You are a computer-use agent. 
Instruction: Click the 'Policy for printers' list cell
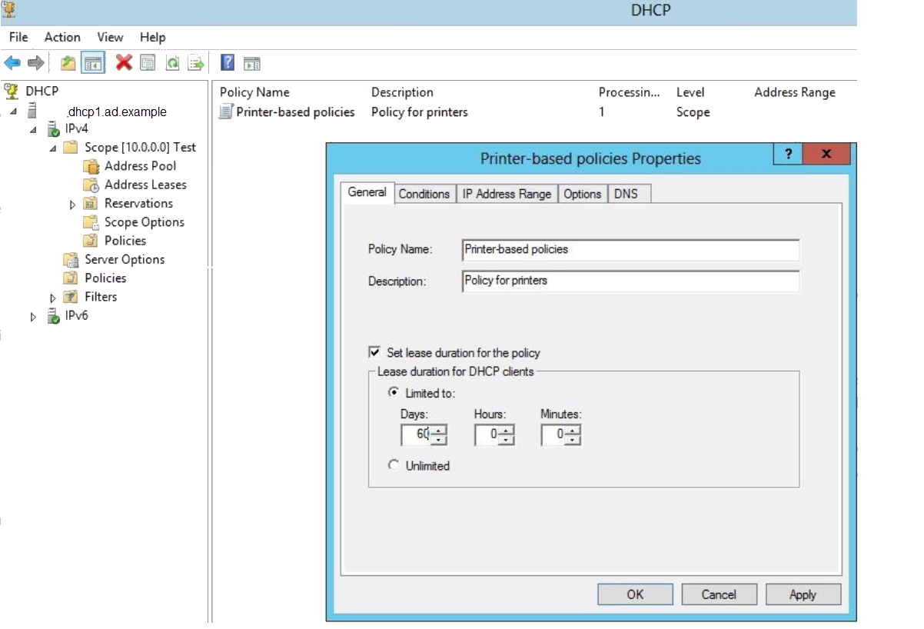(x=420, y=112)
